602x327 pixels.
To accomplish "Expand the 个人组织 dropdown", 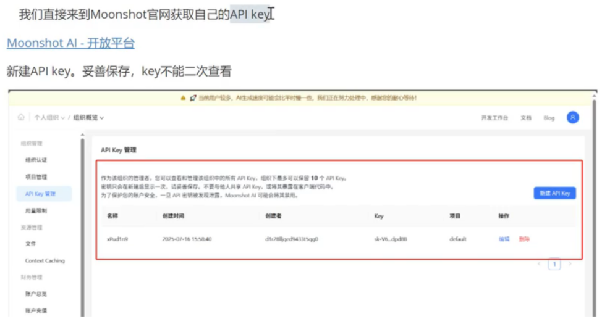I will coord(49,118).
